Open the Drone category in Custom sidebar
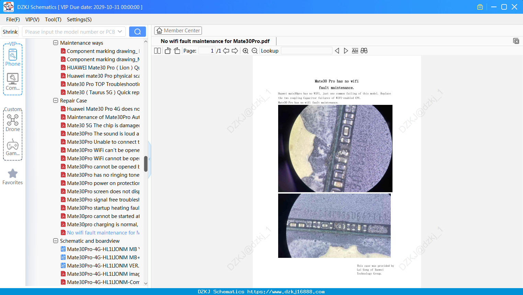The image size is (523, 295). pyautogui.click(x=13, y=123)
